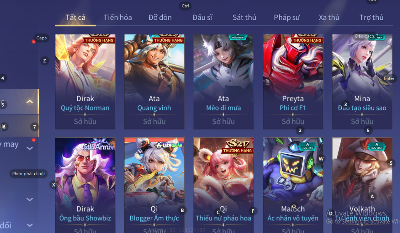Select Ata Quang vinh skin card
Image resolution: width=400 pixels, height=233 pixels.
154,81
